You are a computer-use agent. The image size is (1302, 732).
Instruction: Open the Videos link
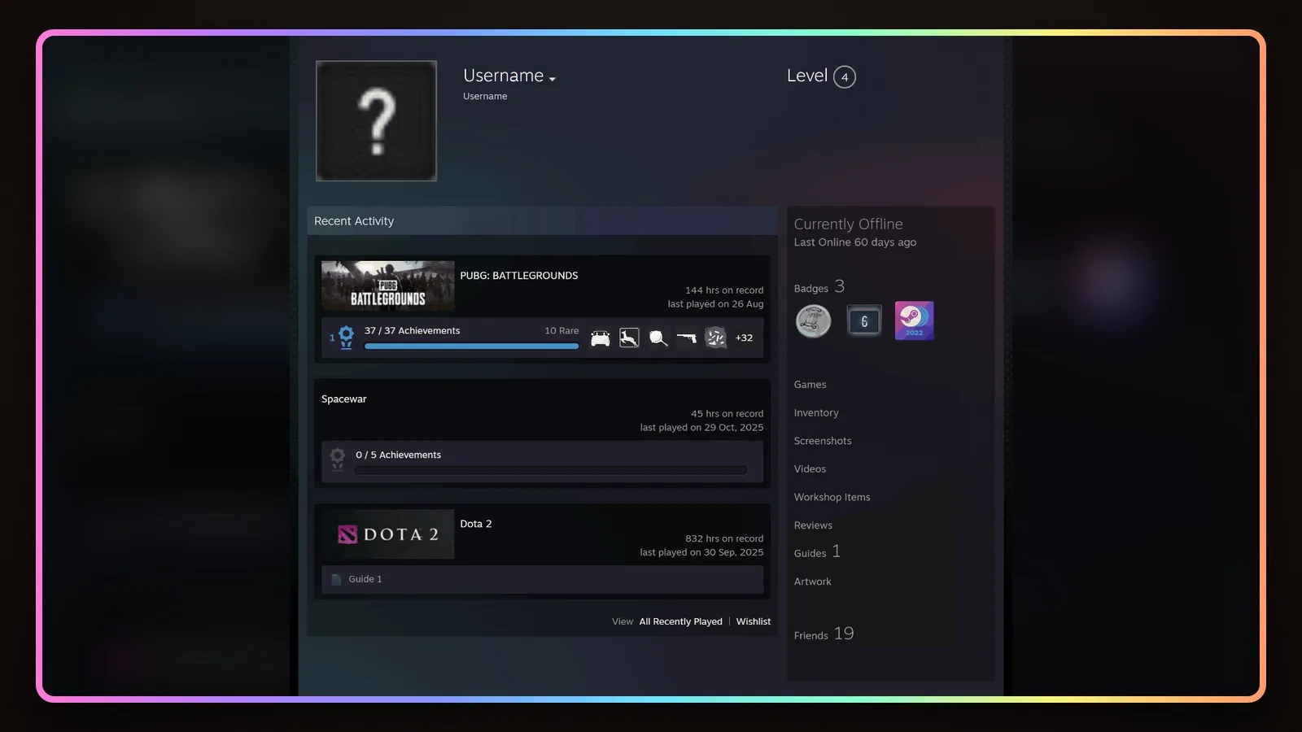point(810,469)
